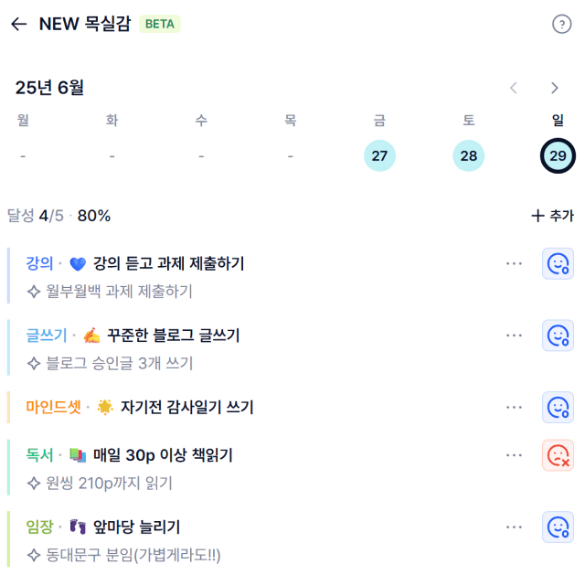Open more options for 앞마당 늘리기
Screen dimensions: 585x575
click(514, 527)
